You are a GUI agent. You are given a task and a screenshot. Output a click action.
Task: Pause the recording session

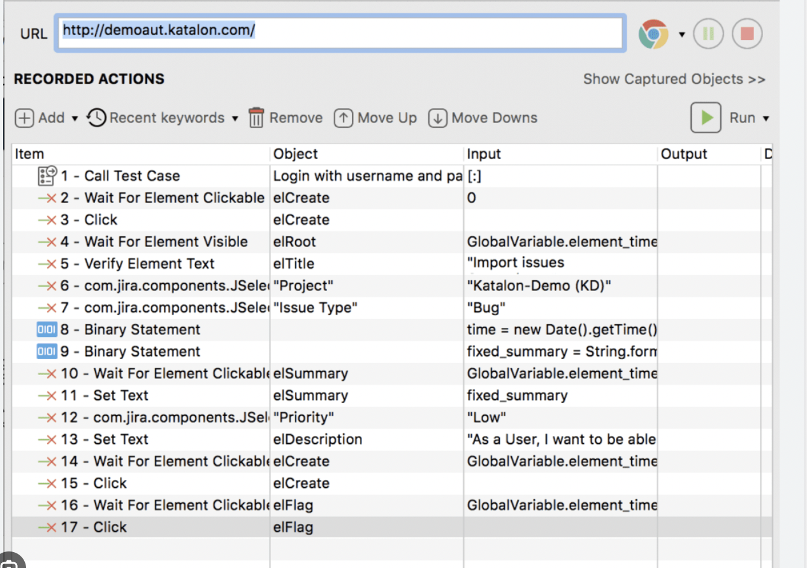[708, 34]
